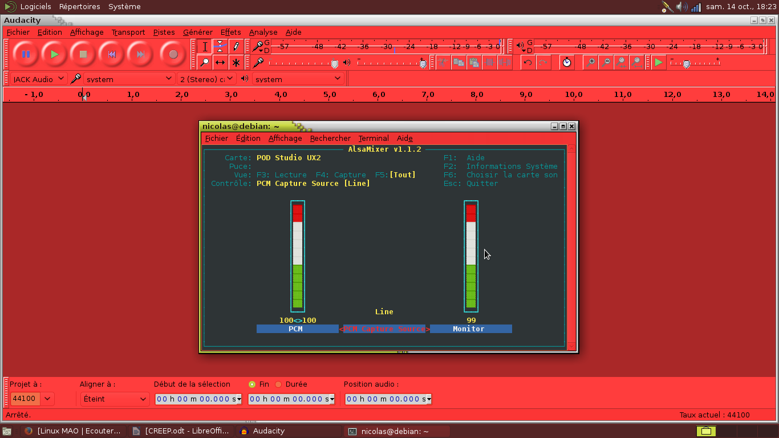Click the network signal tray icon
The image size is (779, 438).
[696, 7]
